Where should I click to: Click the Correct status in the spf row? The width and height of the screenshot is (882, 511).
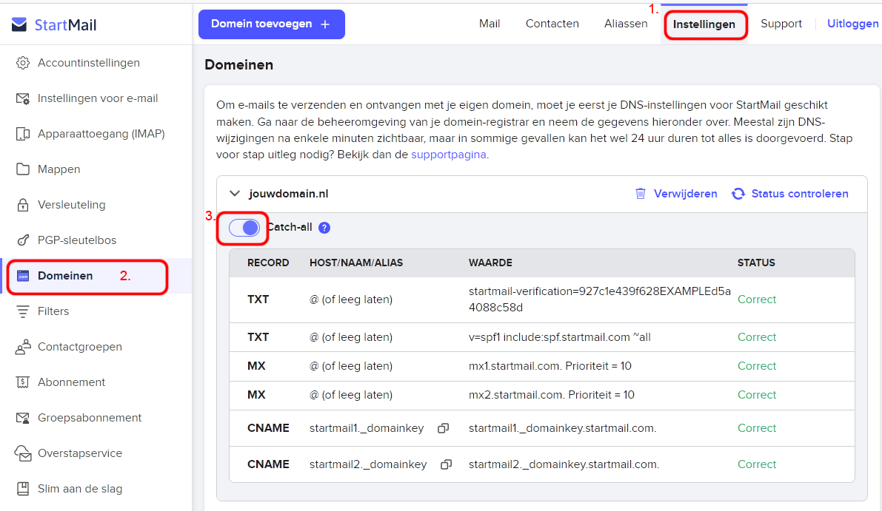pos(757,337)
